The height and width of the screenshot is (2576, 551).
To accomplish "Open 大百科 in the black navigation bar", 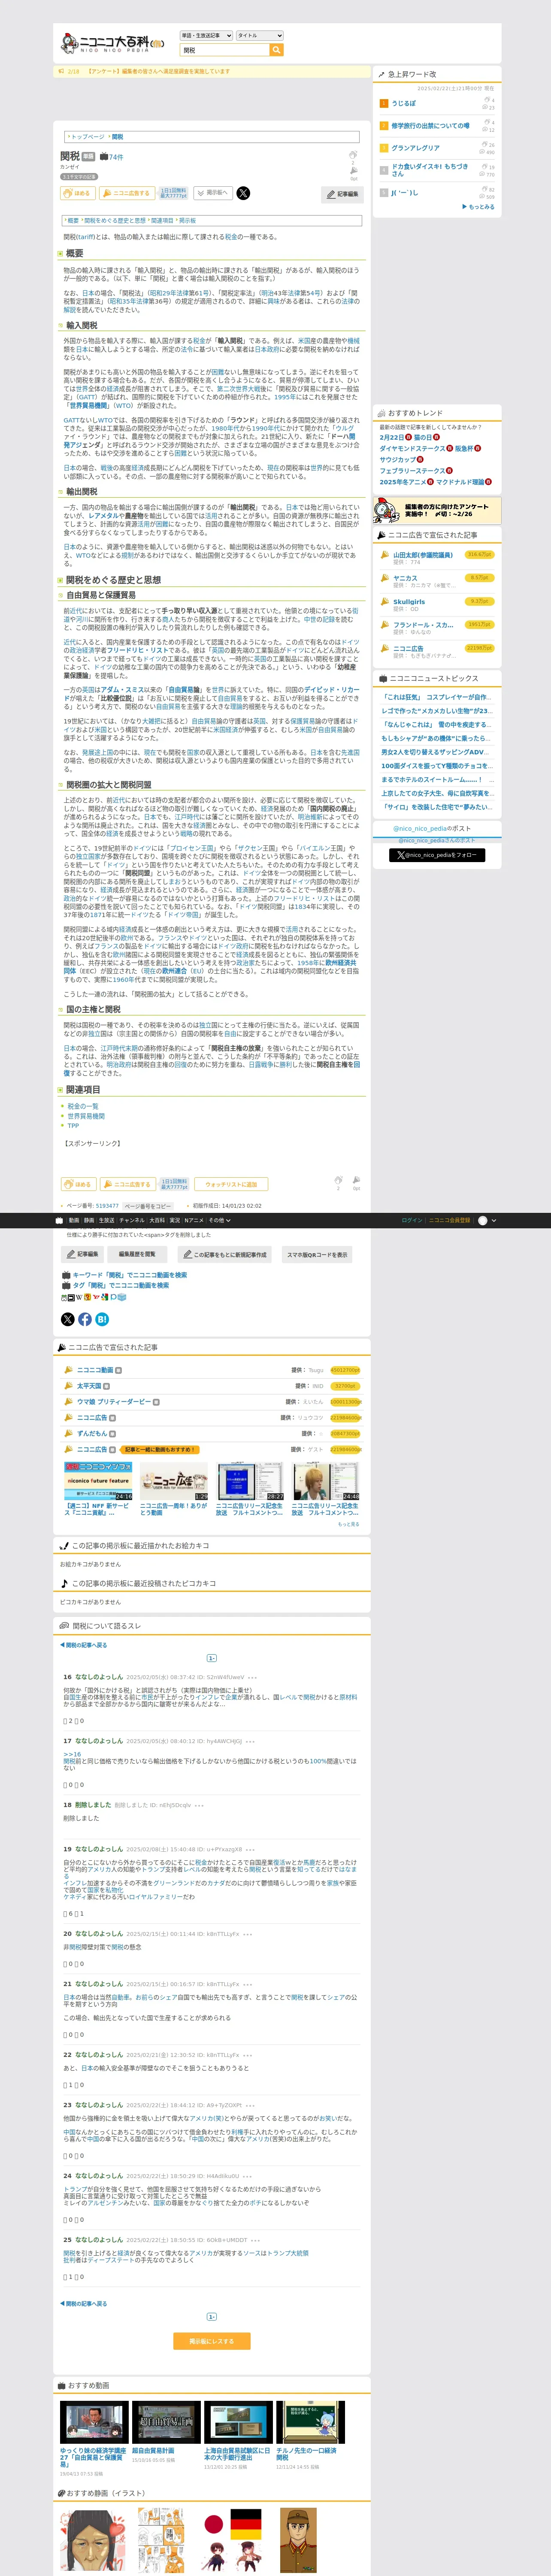I will [157, 1220].
